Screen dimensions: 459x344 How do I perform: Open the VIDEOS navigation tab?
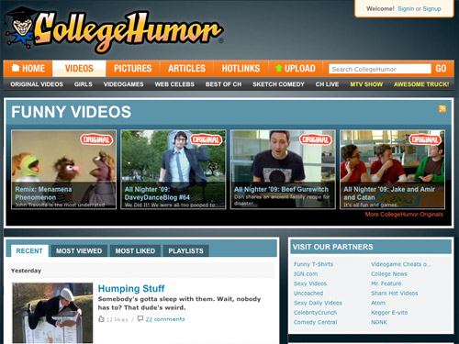(x=79, y=69)
